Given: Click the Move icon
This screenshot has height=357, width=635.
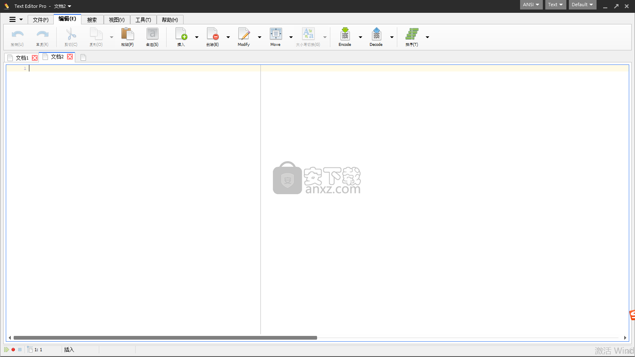Looking at the screenshot, I should (275, 34).
